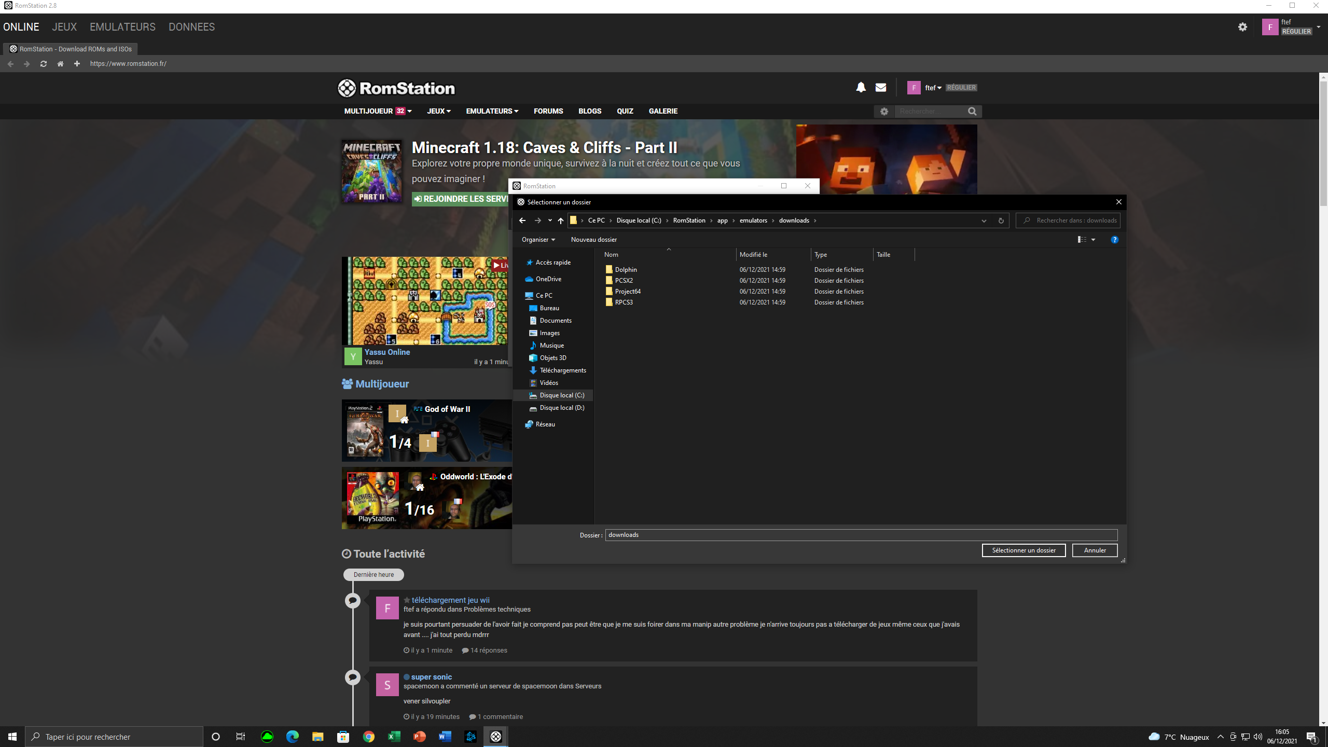
Task: Expand the EMULATEURS site menu
Action: (492, 111)
